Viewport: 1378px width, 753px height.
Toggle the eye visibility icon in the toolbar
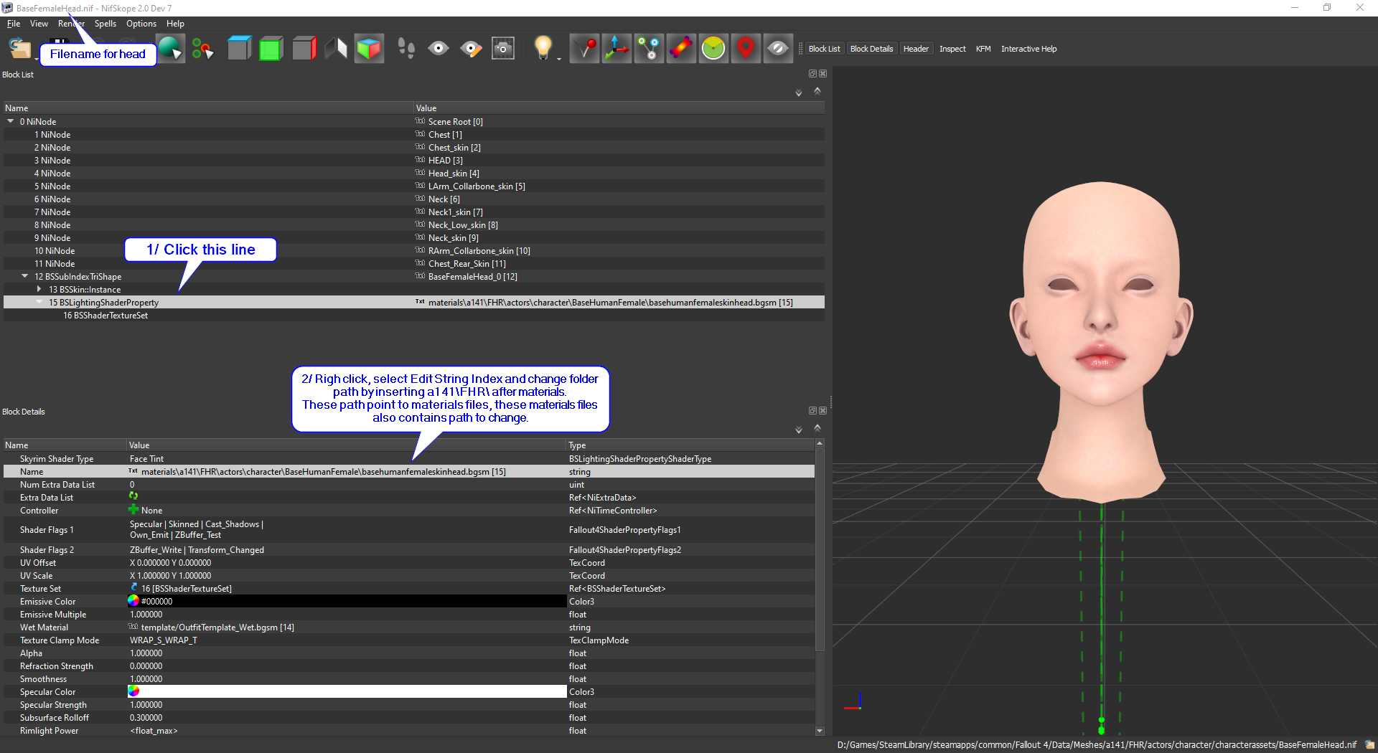point(439,47)
